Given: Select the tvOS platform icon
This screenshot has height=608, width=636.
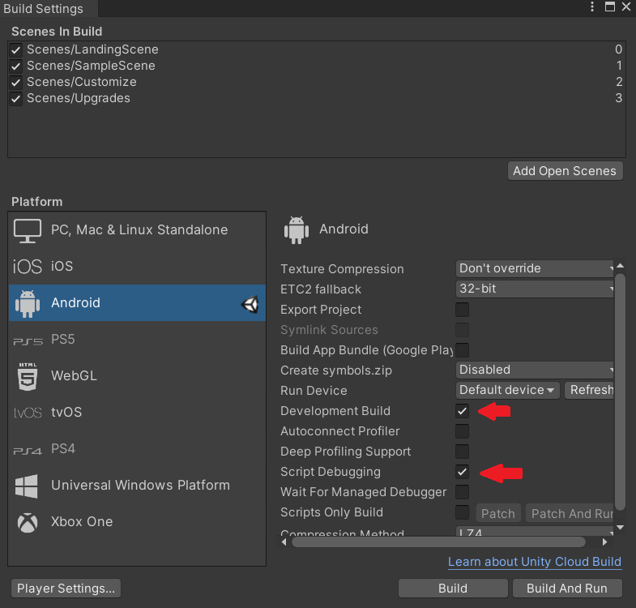Looking at the screenshot, I should click(x=28, y=413).
